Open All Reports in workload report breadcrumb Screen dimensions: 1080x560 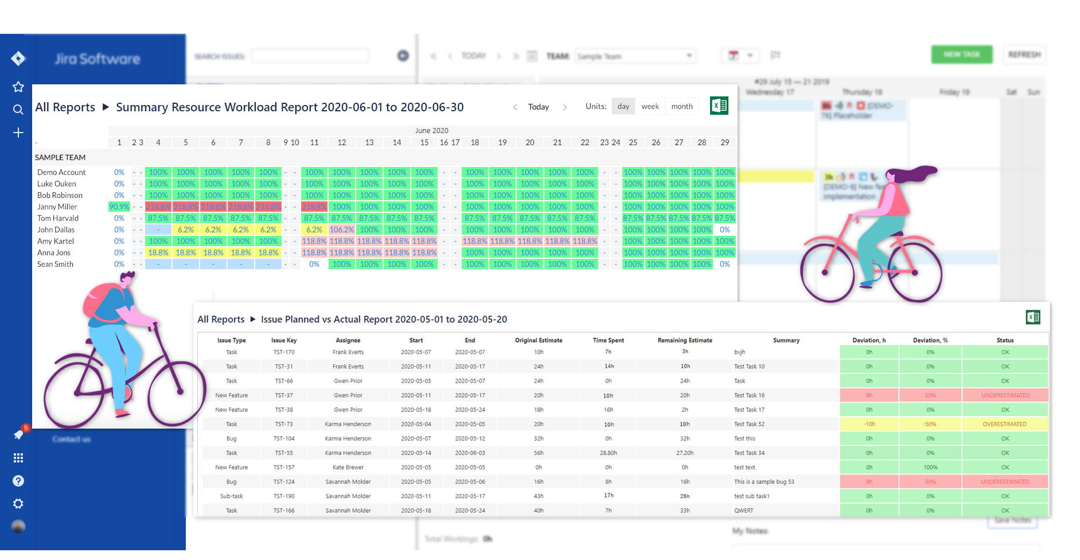click(x=65, y=107)
